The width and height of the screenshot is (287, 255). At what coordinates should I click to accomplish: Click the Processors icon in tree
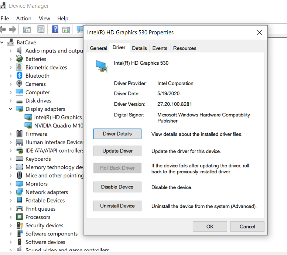[20, 217]
